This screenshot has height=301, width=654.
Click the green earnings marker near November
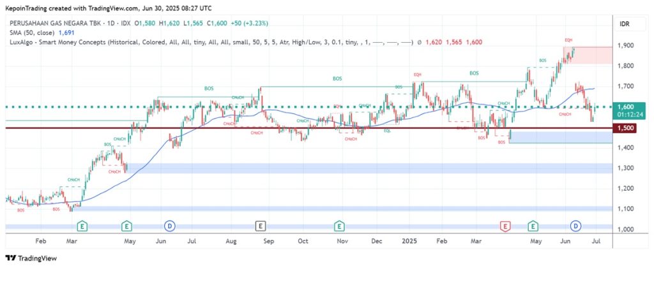[339, 226]
